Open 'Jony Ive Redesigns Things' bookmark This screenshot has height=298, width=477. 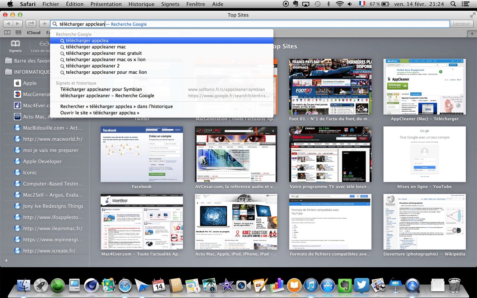[x=49, y=206]
